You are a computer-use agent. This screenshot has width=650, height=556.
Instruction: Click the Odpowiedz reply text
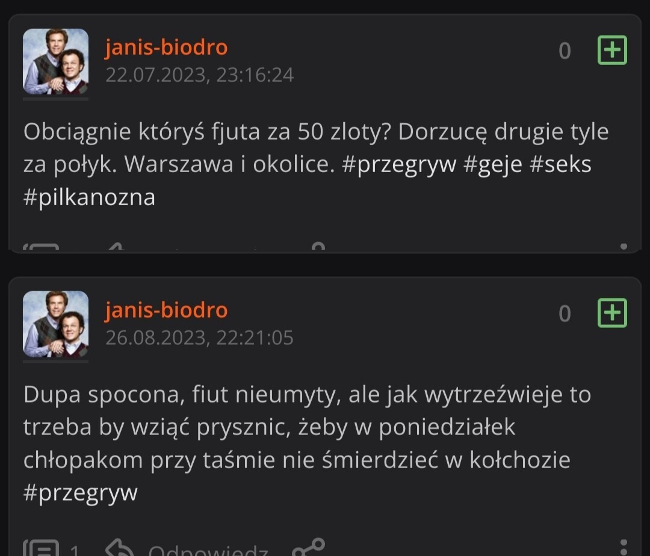[x=208, y=550]
